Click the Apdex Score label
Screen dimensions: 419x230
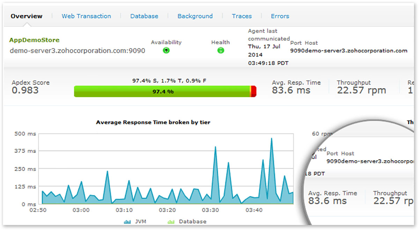click(x=31, y=83)
